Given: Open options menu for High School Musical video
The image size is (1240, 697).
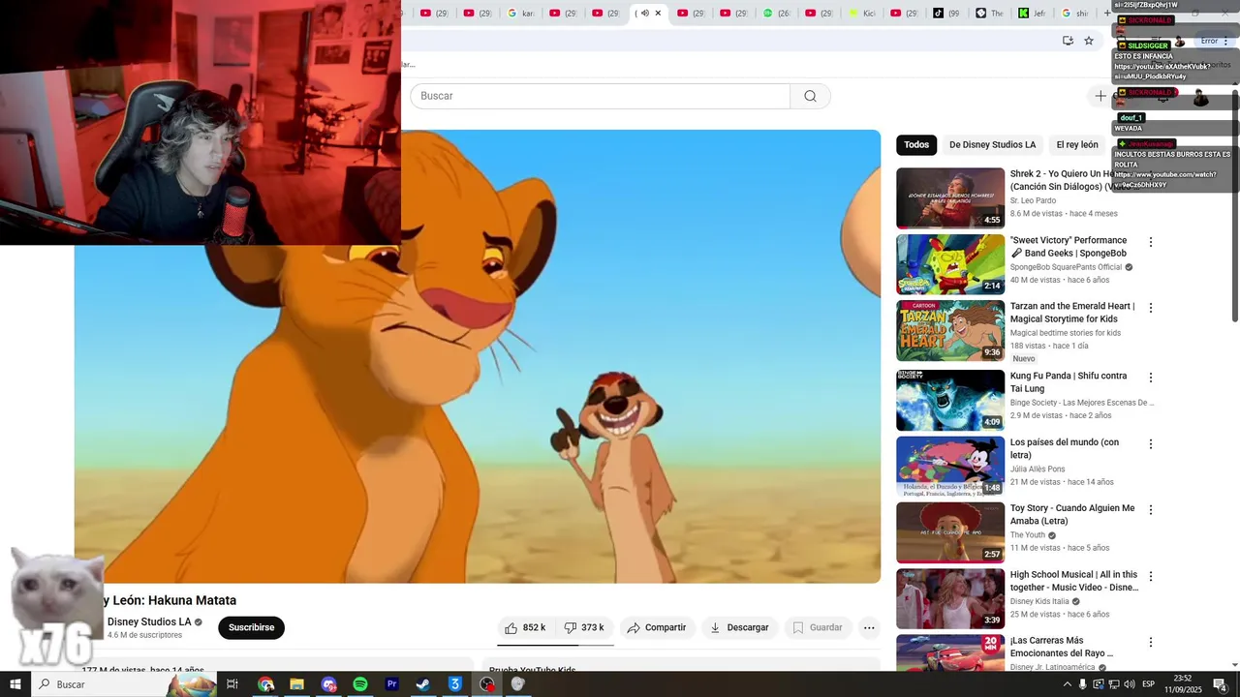Looking at the screenshot, I should pyautogui.click(x=1151, y=576).
